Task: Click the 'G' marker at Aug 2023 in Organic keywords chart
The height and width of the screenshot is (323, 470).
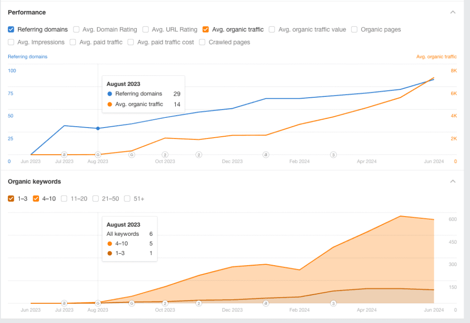Action: point(98,303)
